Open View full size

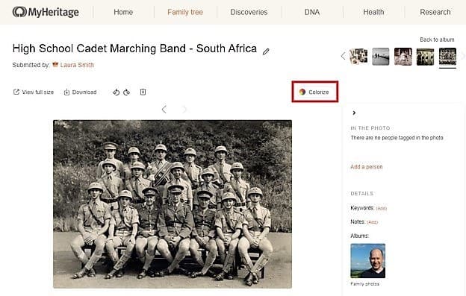click(34, 92)
